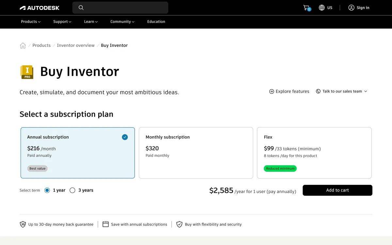The height and width of the screenshot is (245, 392).
Task: Go to the home breadcrumb icon
Action: point(23,45)
